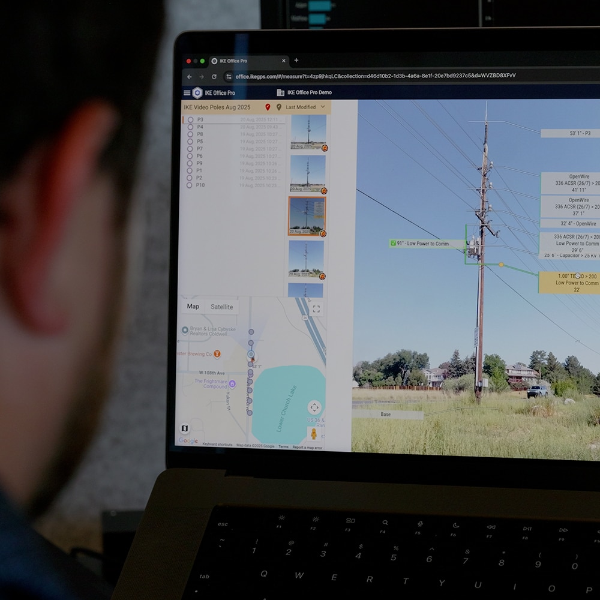
Task: Click the selected pole marker on map
Action: [x=251, y=355]
